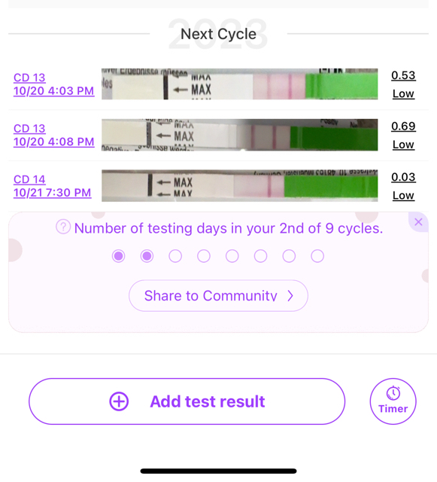This screenshot has height=482, width=437.
Task: Select the first filled cycle dot
Action: click(x=119, y=256)
